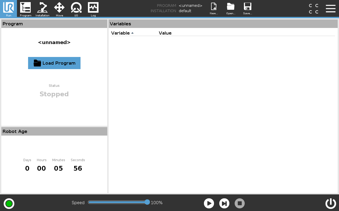Create a new program file
Viewport: 339px width, 211px height.
click(x=214, y=9)
